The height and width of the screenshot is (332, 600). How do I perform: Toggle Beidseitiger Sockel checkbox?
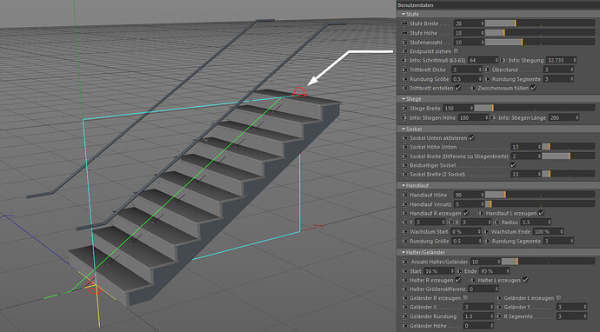[x=513, y=165]
